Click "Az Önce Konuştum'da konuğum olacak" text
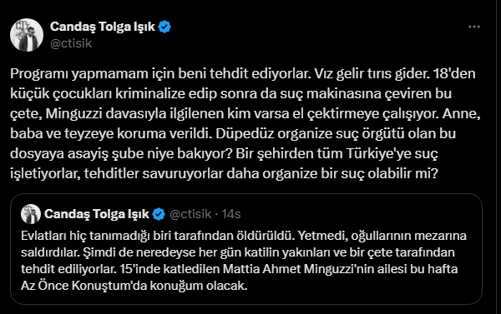This screenshot has width=501, height=314. 134,286
